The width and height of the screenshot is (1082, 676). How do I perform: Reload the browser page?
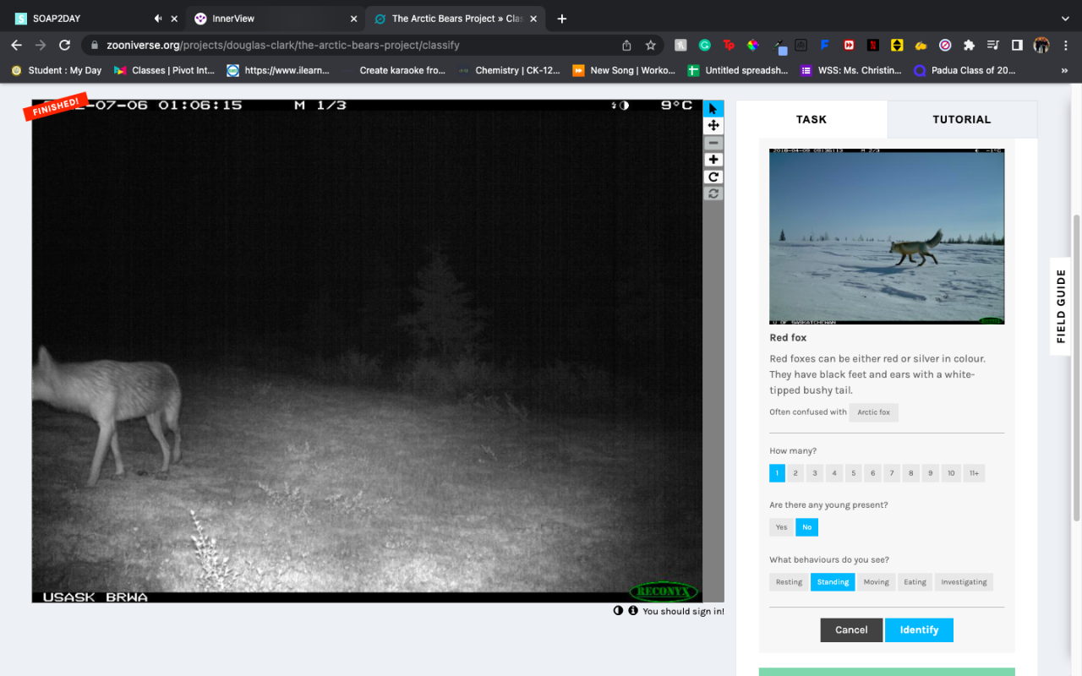coord(65,45)
